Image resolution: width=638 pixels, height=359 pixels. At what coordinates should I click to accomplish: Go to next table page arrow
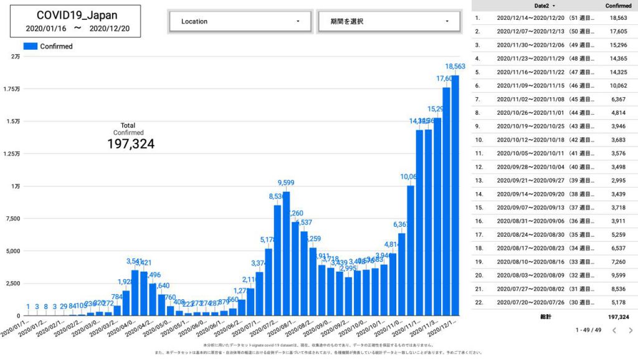(630, 330)
